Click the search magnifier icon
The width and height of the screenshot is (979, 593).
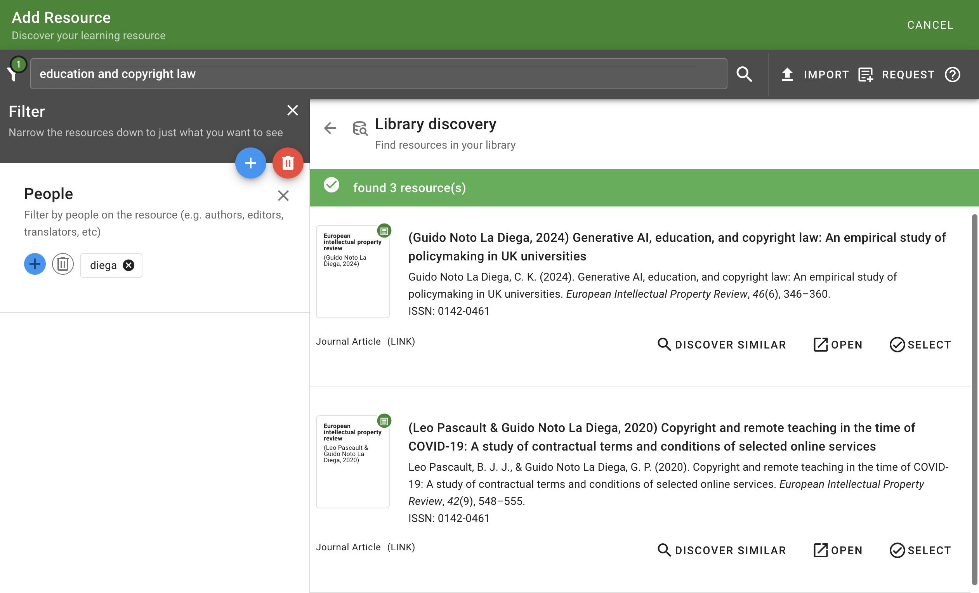744,74
